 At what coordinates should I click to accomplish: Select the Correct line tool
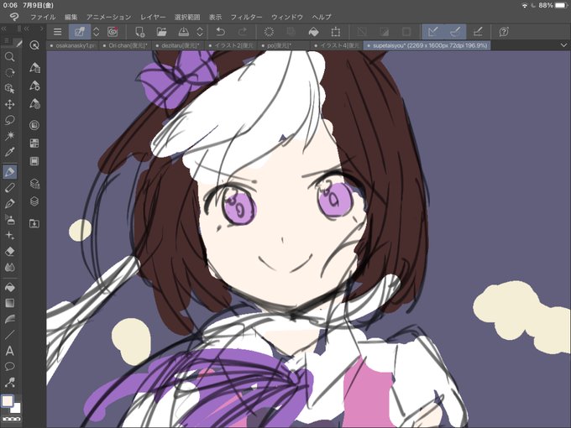[10, 383]
